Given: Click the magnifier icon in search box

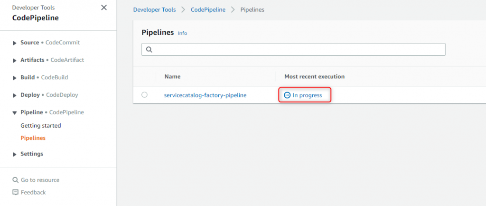Looking at the screenshot, I should 149,49.
